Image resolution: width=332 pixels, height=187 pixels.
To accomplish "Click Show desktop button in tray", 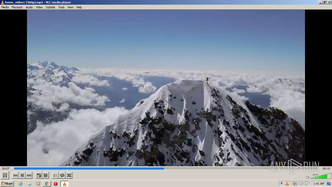I will (x=329, y=184).
